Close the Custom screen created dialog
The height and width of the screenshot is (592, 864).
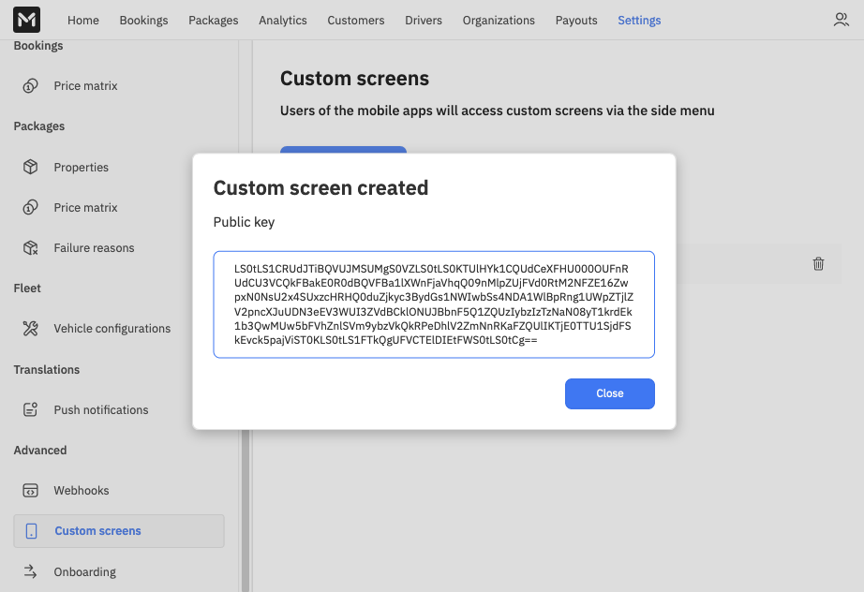(x=609, y=393)
